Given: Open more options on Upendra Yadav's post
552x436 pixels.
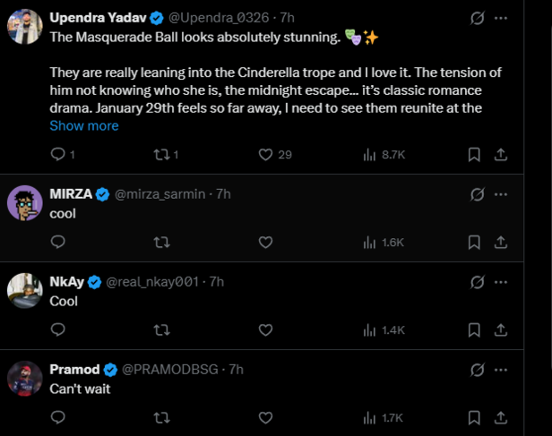Looking at the screenshot, I should [x=501, y=18].
